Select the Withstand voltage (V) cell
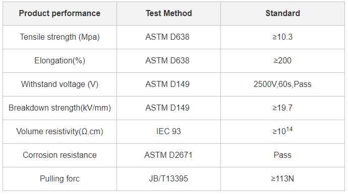This screenshot has width=348, height=194. pos(60,84)
